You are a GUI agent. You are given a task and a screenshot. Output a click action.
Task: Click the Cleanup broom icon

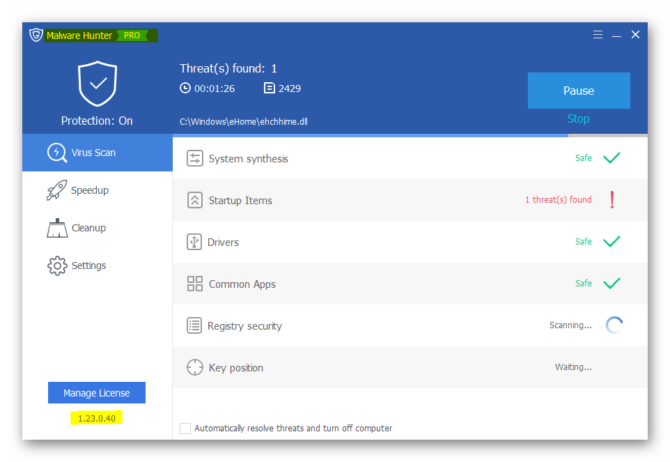coord(57,228)
